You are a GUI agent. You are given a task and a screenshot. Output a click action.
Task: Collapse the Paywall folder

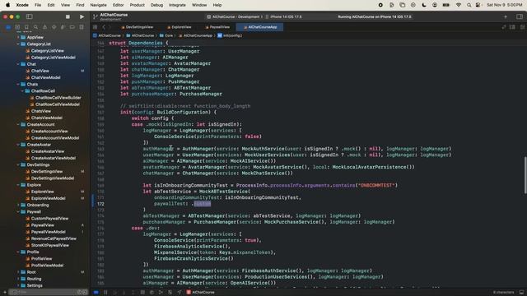click(x=18, y=212)
